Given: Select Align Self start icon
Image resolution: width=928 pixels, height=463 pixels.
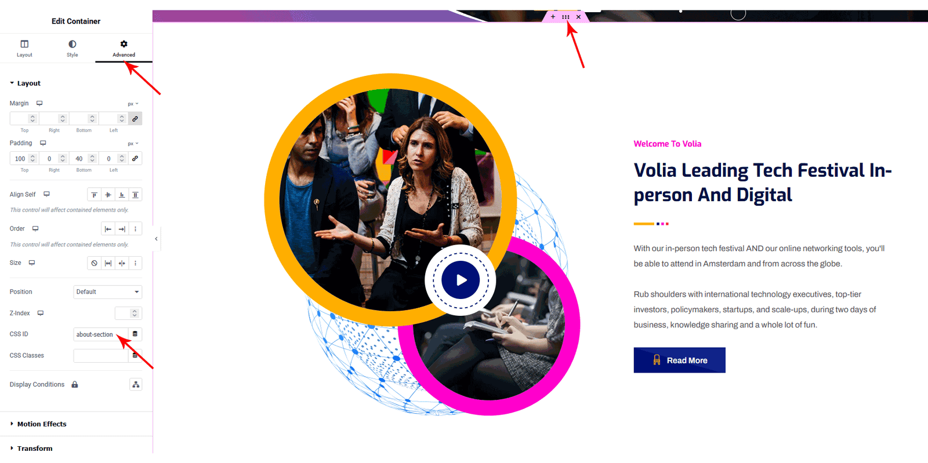Looking at the screenshot, I should coord(94,195).
